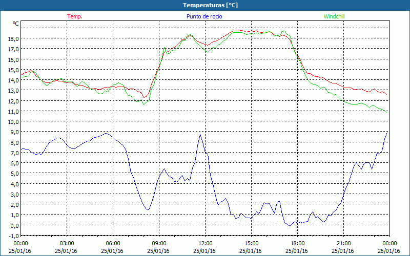Click the 21:00 time axis label
The width and height of the screenshot is (410, 256).
(x=343, y=244)
